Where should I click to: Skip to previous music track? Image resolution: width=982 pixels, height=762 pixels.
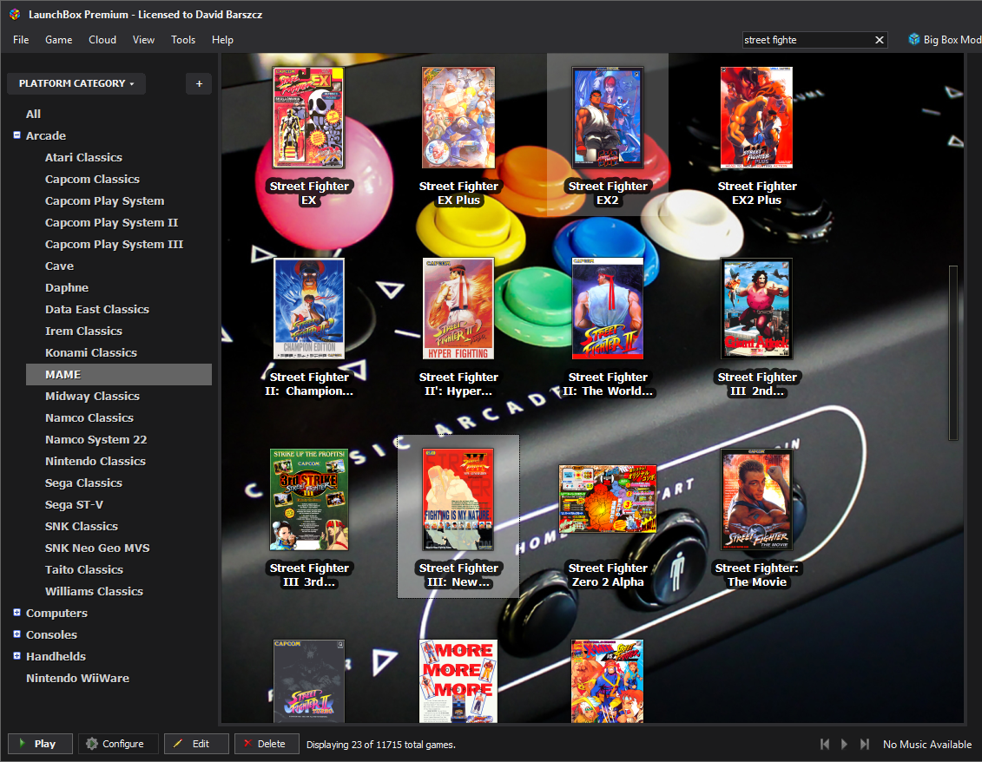[825, 744]
